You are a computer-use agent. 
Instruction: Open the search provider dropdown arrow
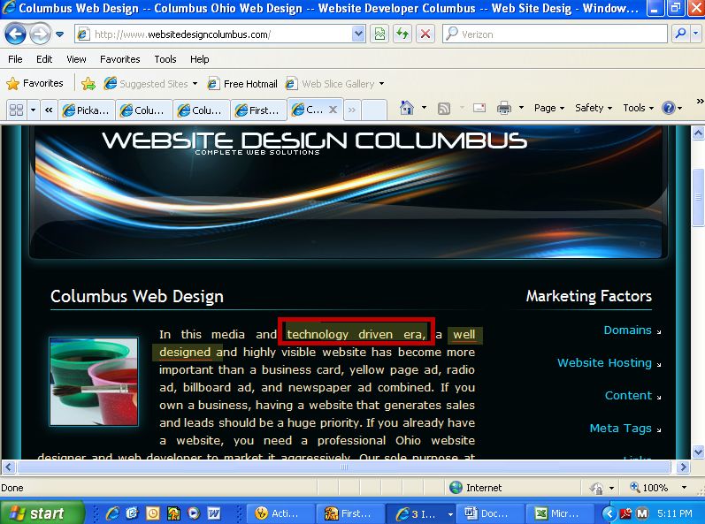(695, 34)
